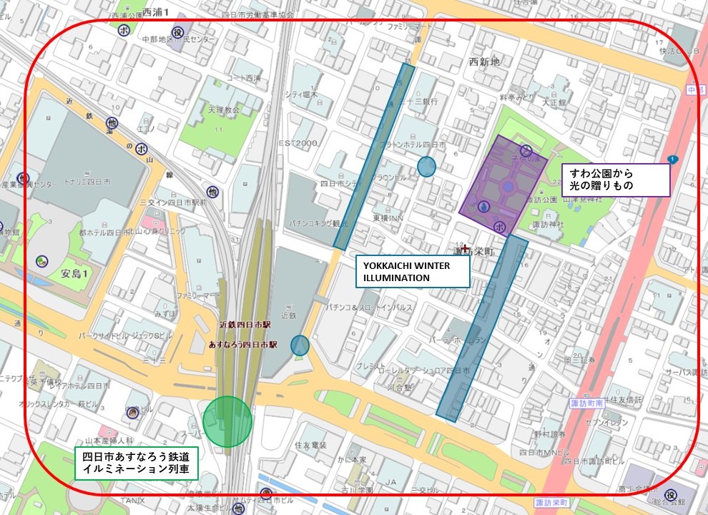The width and height of the screenshot is (708, 515).
Task: Select the blue circle near プラトンホテル四日市
Action: pos(426,167)
